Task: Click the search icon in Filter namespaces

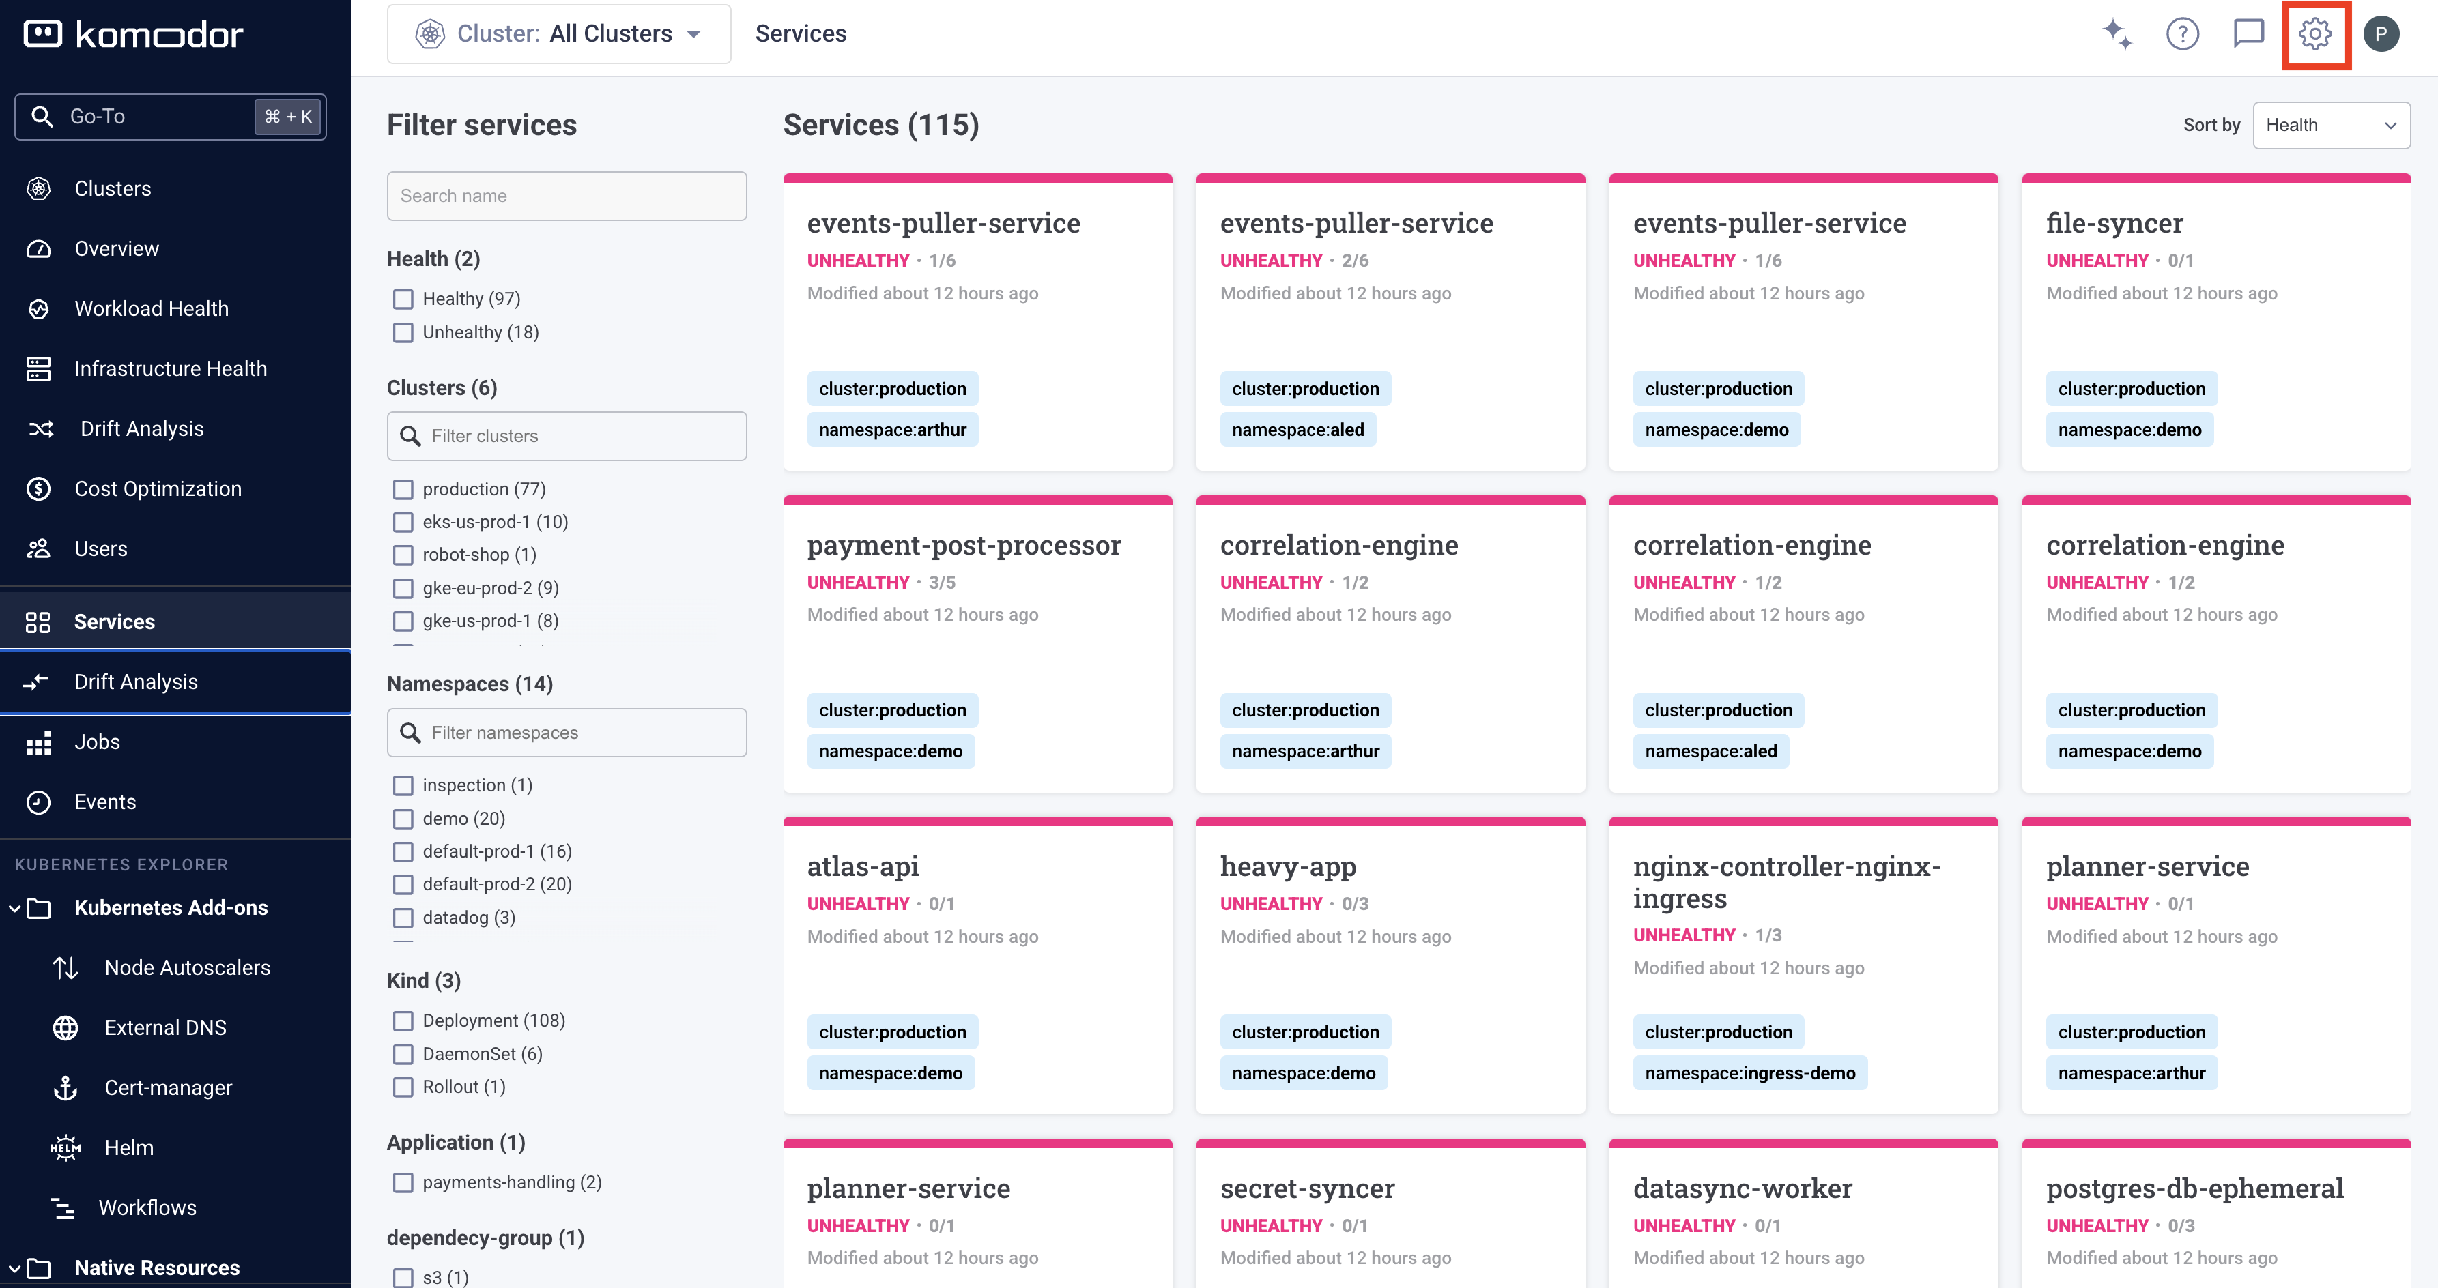Action: pos(410,733)
